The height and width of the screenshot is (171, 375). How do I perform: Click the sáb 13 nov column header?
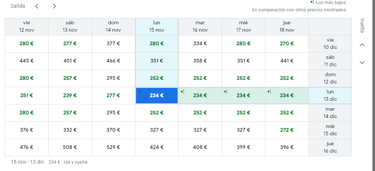(x=70, y=26)
